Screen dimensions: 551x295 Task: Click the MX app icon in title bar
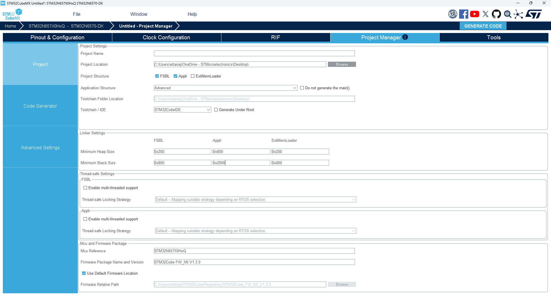point(3,3)
